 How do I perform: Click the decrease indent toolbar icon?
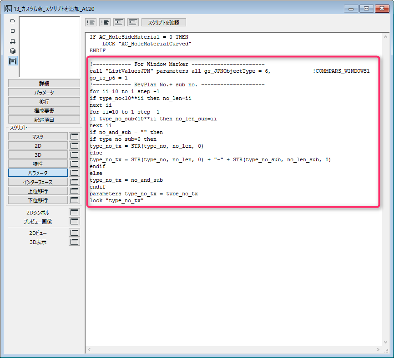click(133, 22)
